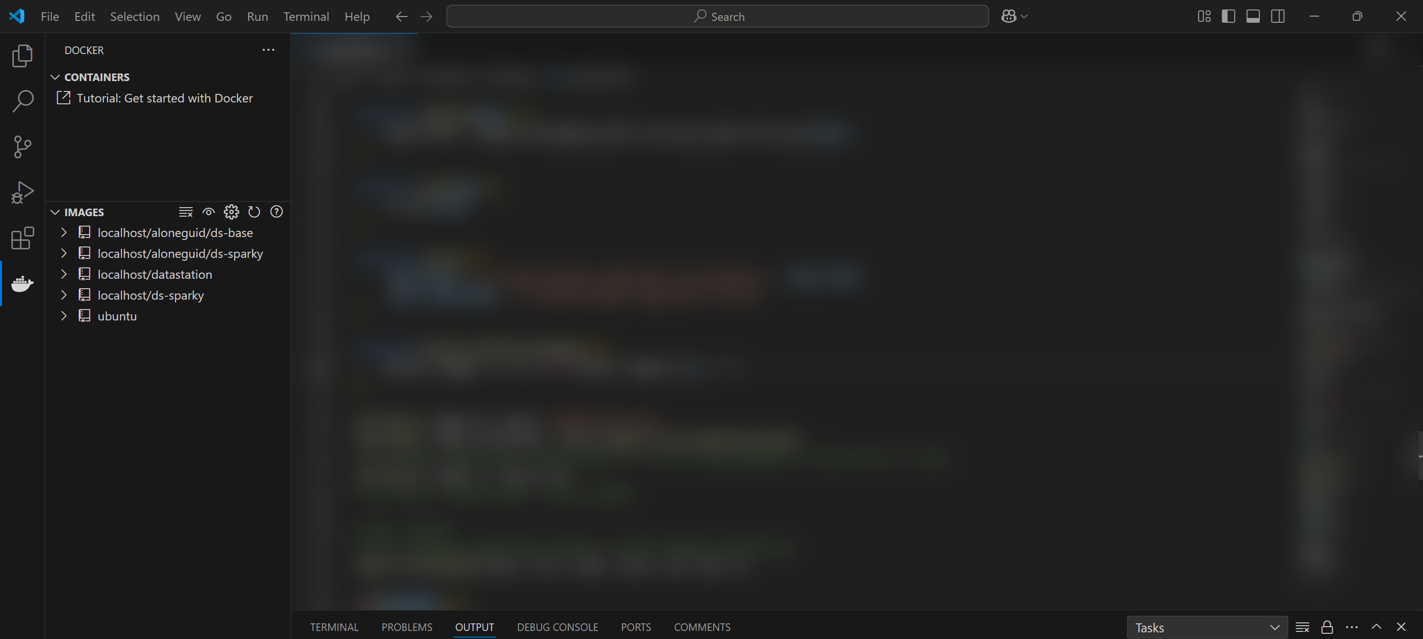1423x639 pixels.
Task: Open Images help icon
Action: coord(277,212)
